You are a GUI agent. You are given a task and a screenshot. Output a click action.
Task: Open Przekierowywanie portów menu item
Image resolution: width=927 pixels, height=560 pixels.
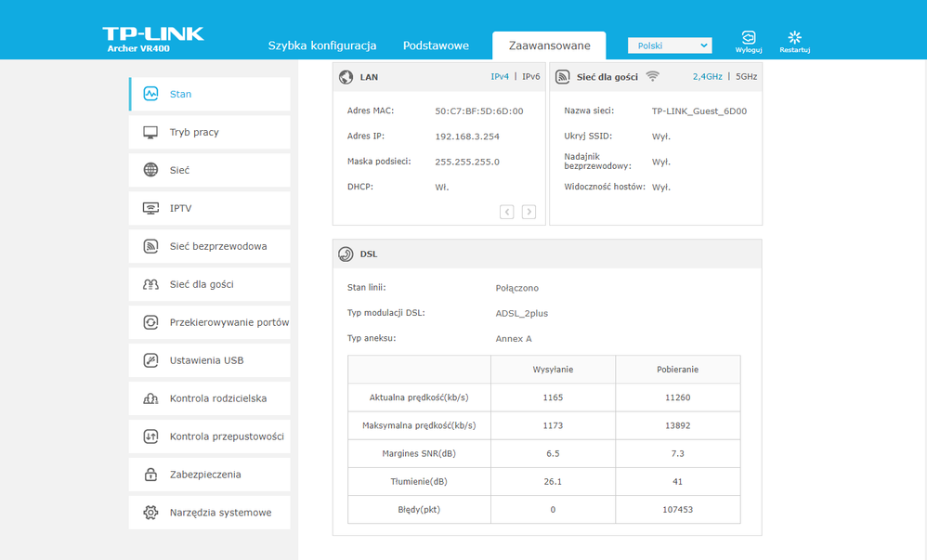[228, 322]
